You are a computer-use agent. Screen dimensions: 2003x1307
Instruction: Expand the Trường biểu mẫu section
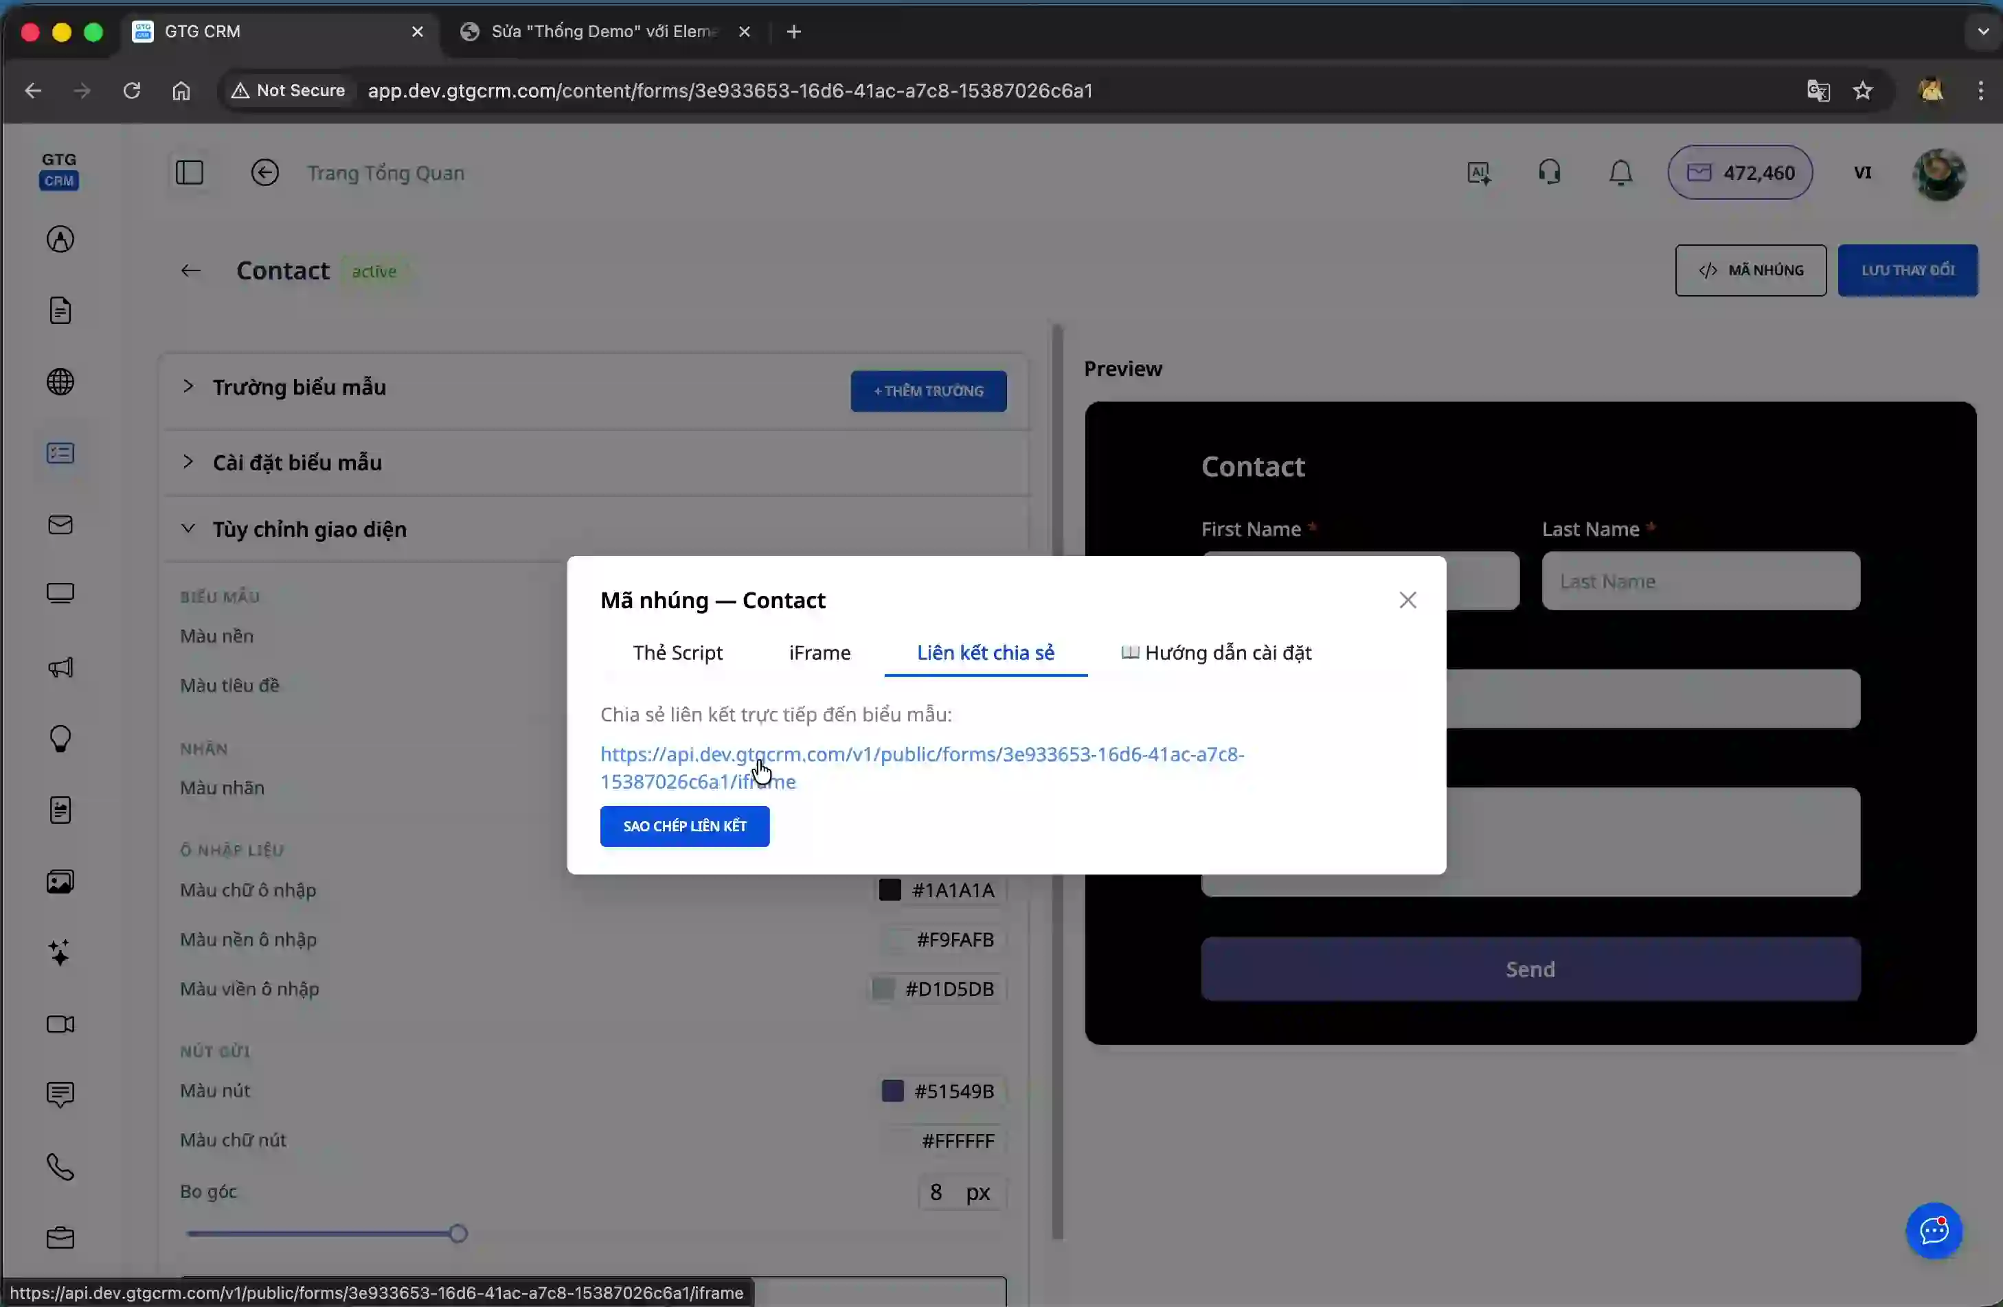click(x=299, y=387)
